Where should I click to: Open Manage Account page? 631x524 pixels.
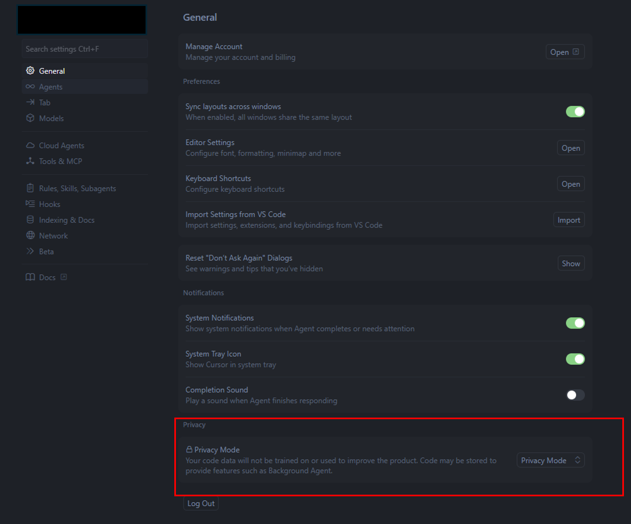pyautogui.click(x=565, y=52)
